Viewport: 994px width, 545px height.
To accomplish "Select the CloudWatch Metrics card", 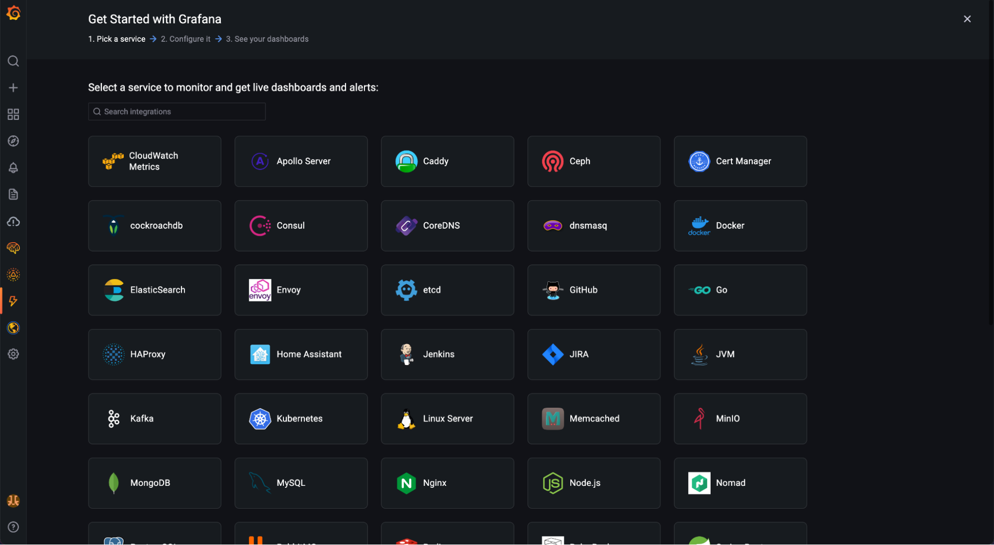I will coord(155,161).
